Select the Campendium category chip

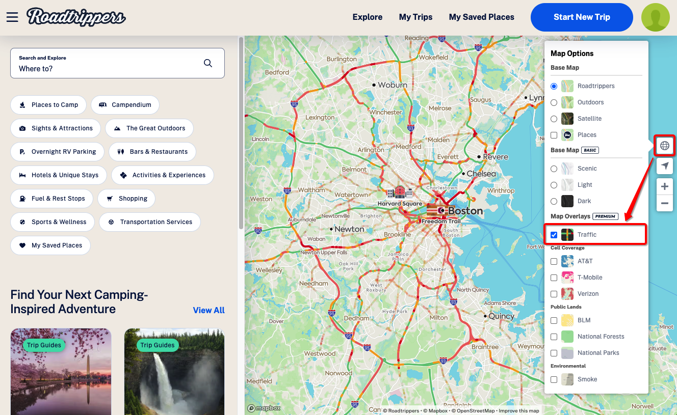click(125, 105)
